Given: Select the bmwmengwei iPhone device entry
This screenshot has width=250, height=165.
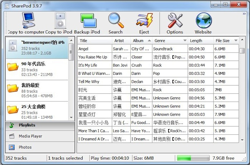Looking at the screenshot, I should tap(37, 47).
